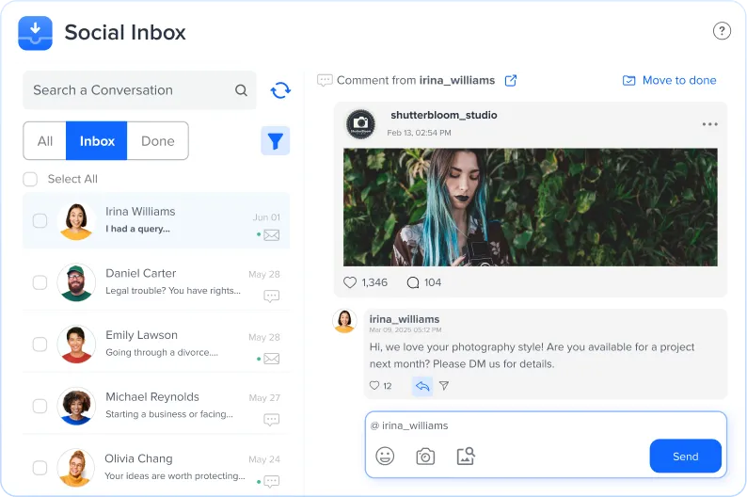The height and width of the screenshot is (497, 747).
Task: Click comment bubble icon on Daniel Carter row
Action: pos(272,297)
